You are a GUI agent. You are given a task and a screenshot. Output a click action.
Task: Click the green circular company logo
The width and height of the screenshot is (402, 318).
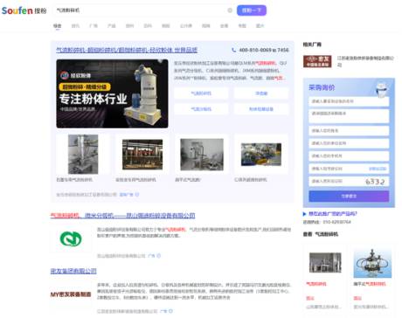pyautogui.click(x=71, y=239)
